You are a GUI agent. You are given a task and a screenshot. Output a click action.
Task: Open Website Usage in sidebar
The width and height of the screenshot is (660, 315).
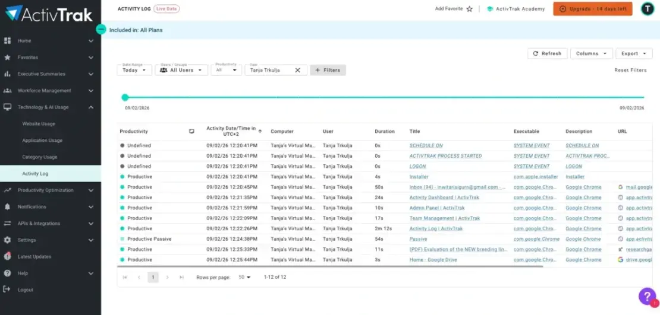pyautogui.click(x=39, y=124)
